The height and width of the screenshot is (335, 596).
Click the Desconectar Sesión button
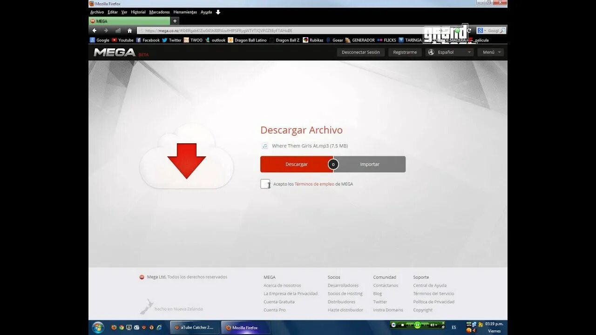[x=361, y=52]
